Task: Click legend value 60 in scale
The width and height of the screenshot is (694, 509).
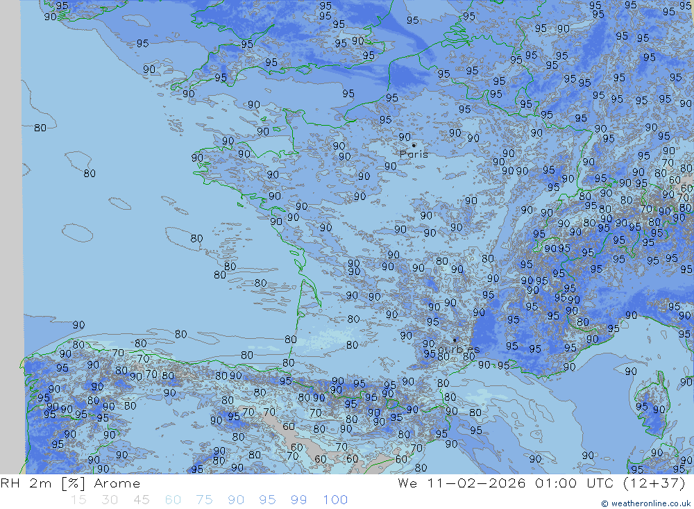Action: coord(173,500)
